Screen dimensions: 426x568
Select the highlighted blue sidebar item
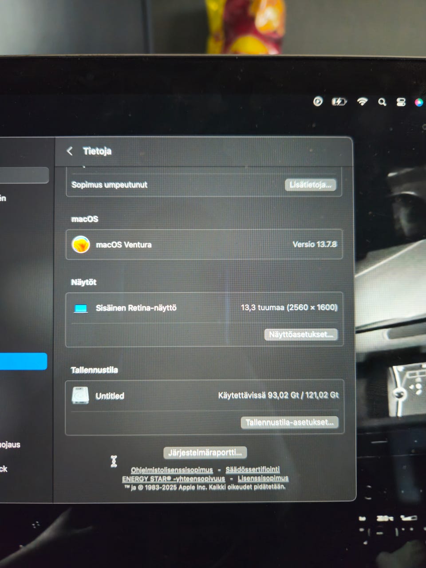click(x=23, y=361)
